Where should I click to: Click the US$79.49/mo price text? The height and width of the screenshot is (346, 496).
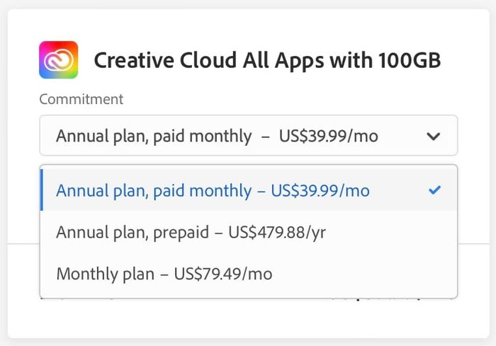point(223,274)
